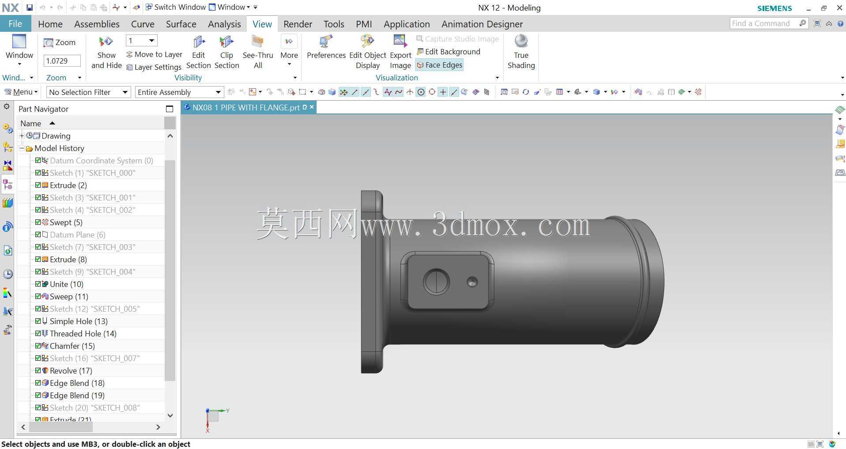
Task: Open Edit Object Display
Action: 367,52
